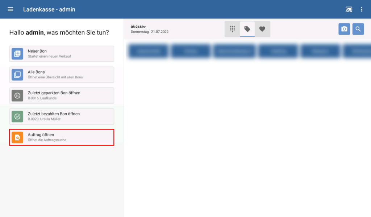The height and width of the screenshot is (217, 371).
Task: Open the camera scanner button
Action: pos(344,29)
